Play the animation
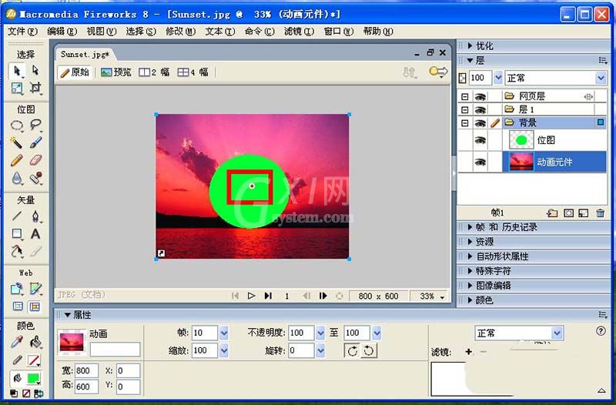Image resolution: width=616 pixels, height=405 pixels. (252, 296)
